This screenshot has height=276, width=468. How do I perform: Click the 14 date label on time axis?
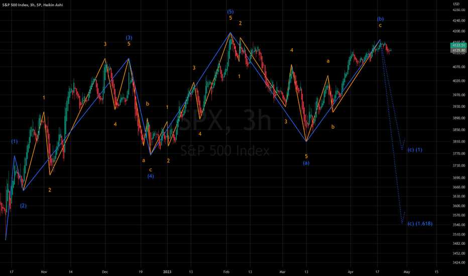point(70,272)
